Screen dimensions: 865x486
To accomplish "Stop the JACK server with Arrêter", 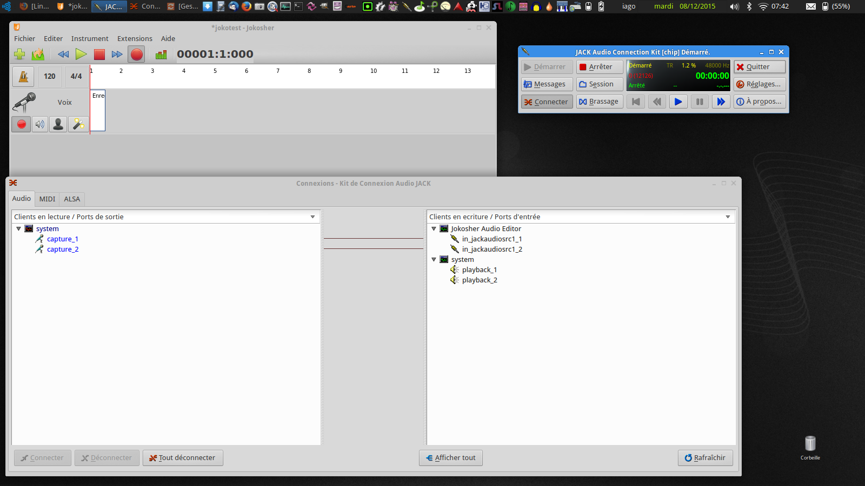I will click(x=600, y=67).
